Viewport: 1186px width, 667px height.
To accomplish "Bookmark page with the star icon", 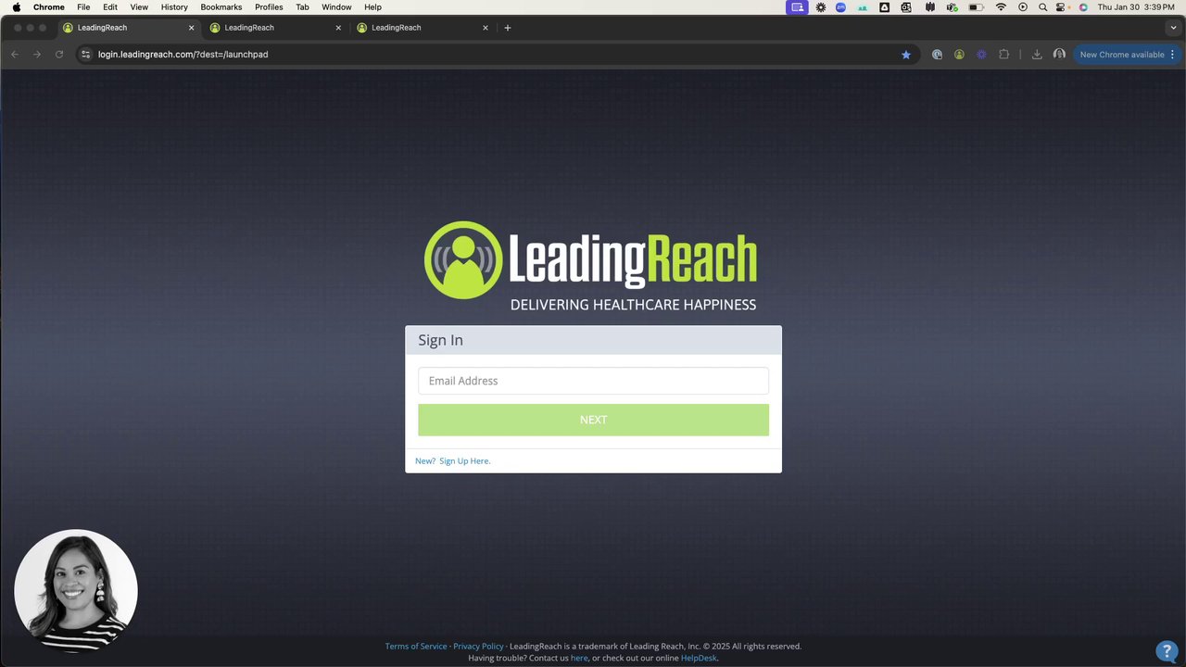I will click(906, 55).
